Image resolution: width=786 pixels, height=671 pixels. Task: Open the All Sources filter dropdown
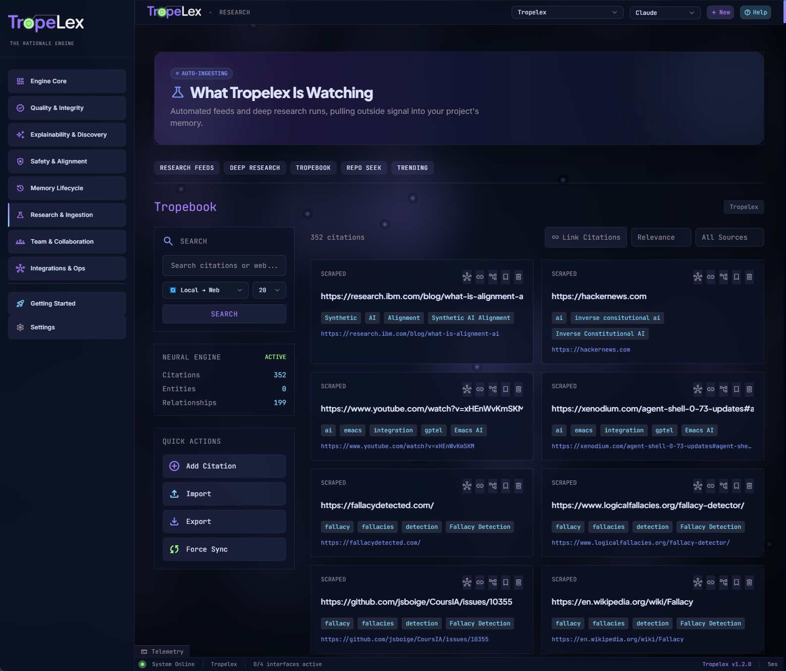click(730, 237)
